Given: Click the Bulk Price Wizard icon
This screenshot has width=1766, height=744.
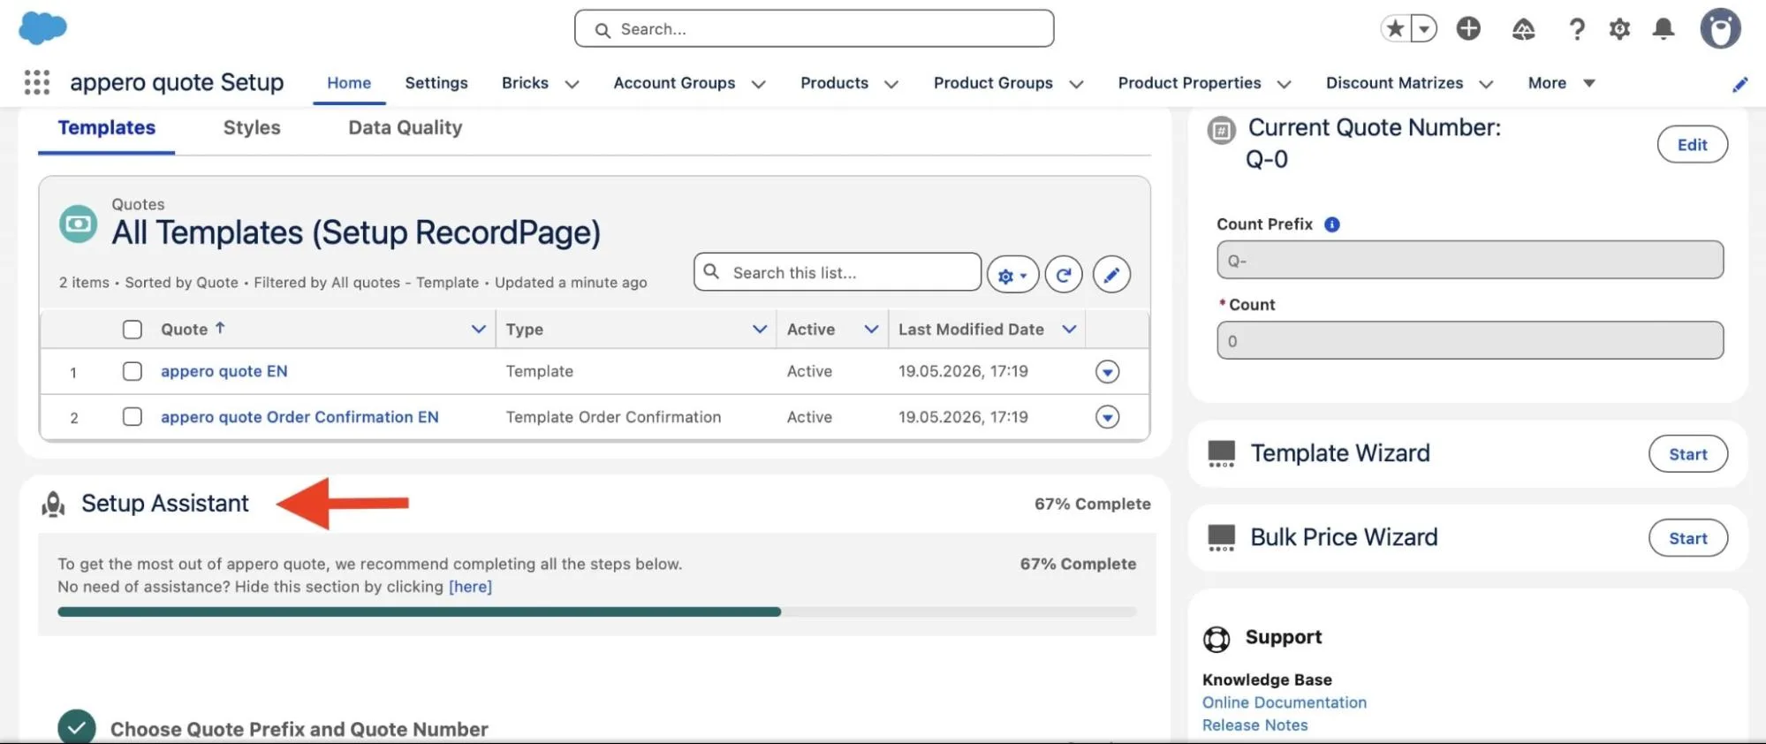Looking at the screenshot, I should [1221, 537].
